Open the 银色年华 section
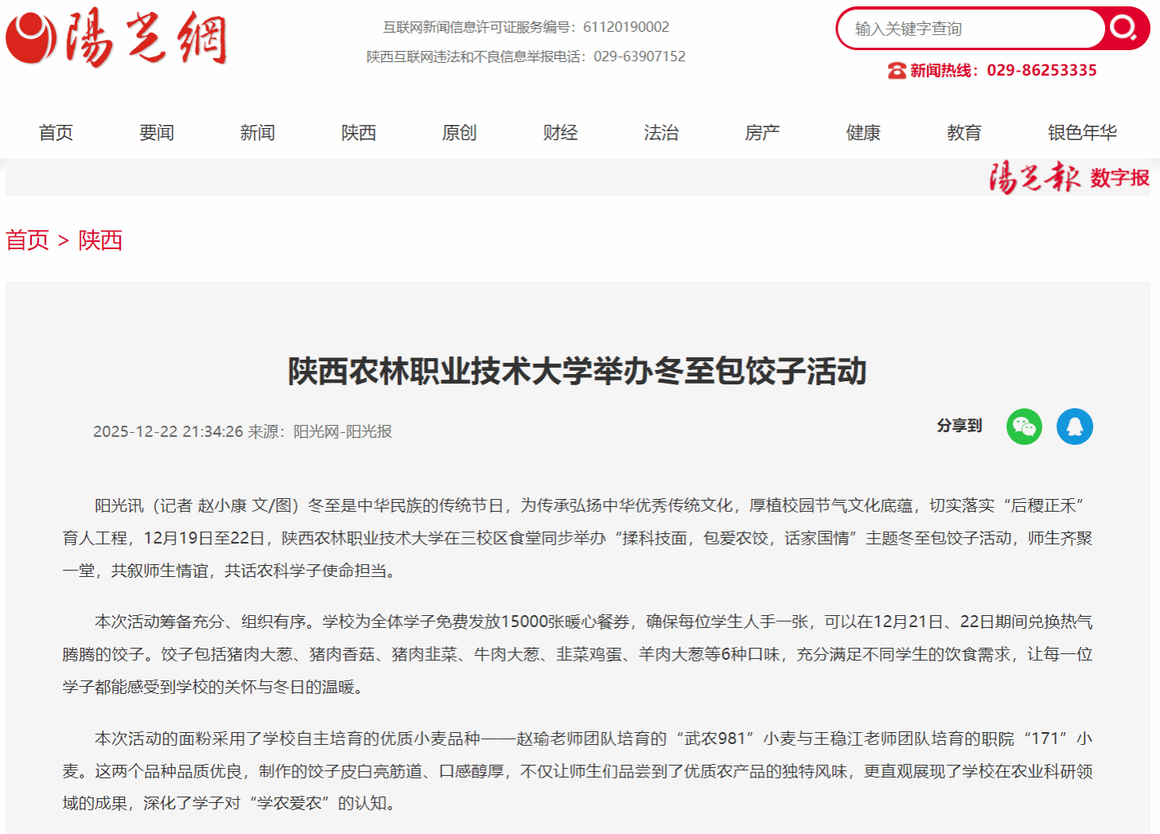Image resolution: width=1160 pixels, height=834 pixels. (x=1082, y=133)
